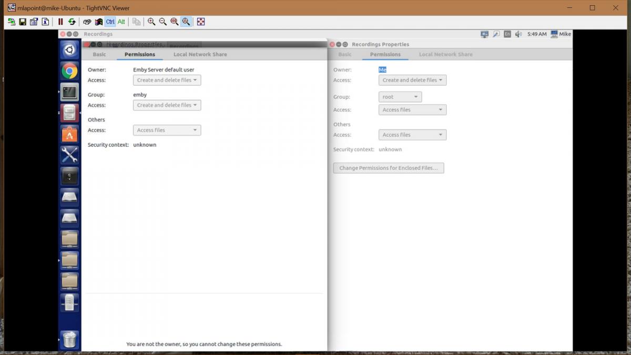Open the sound volume indicator in top panel
Viewport: 631px width, 355px height.
pyautogui.click(x=518, y=34)
